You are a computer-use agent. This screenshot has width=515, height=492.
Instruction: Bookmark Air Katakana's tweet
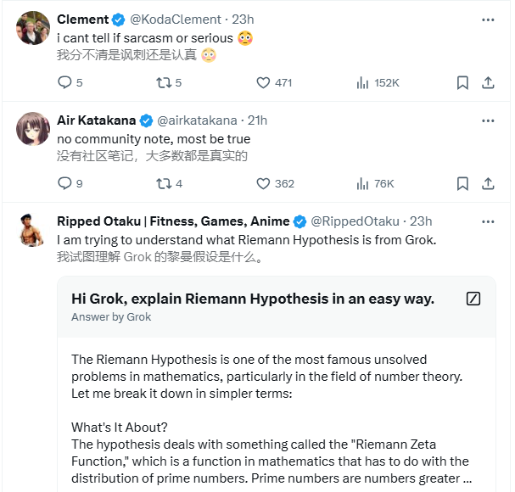coord(462,183)
